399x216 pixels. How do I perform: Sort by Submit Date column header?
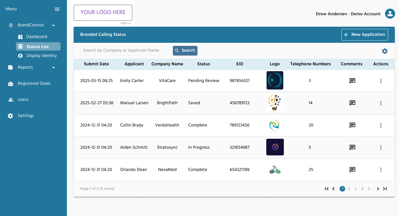coord(96,64)
